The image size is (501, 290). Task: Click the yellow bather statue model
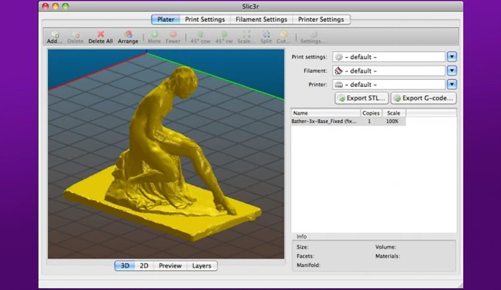click(163, 153)
